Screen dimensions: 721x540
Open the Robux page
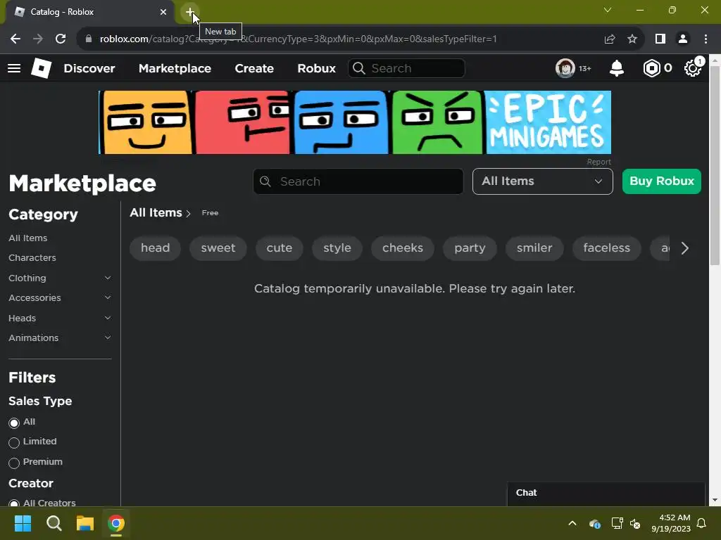click(x=316, y=68)
